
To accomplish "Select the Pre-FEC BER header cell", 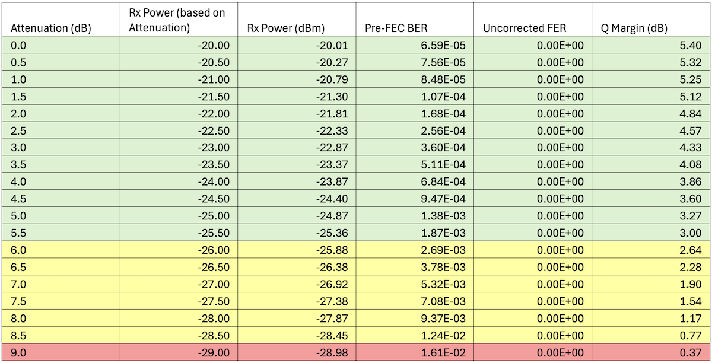I will [415, 20].
